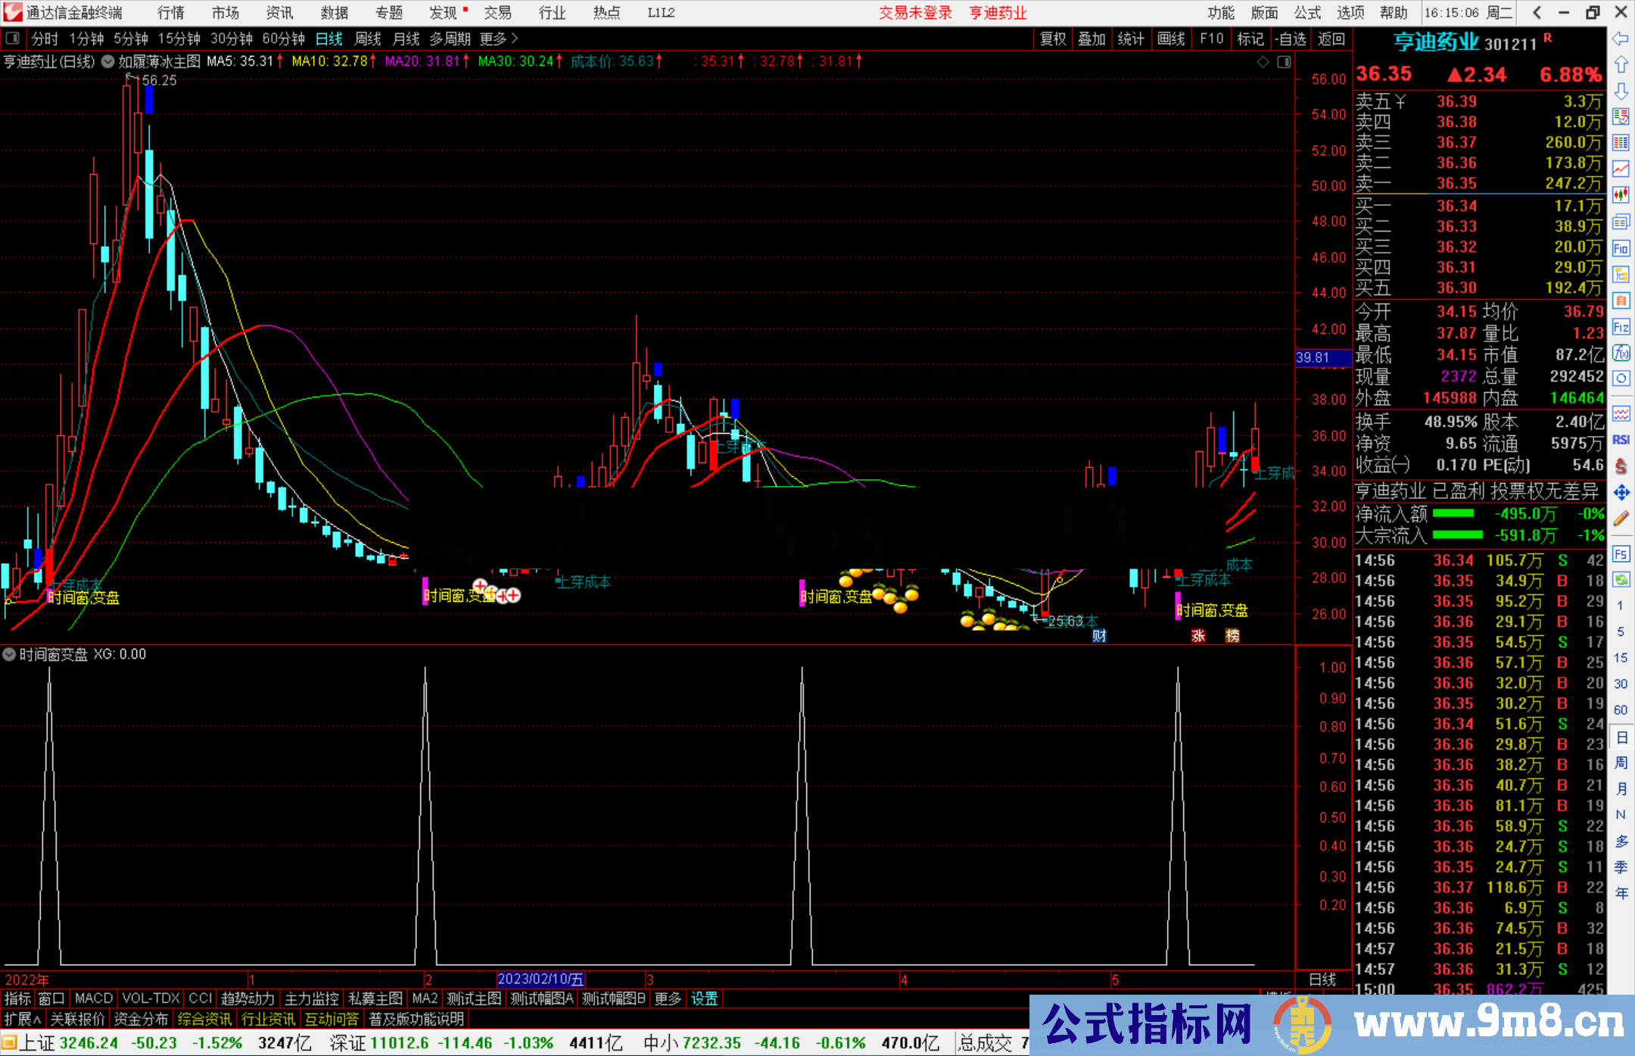Image resolution: width=1635 pixels, height=1056 pixels.
Task: Click the blue 39.81 price marker on axis
Action: [x=1316, y=357]
